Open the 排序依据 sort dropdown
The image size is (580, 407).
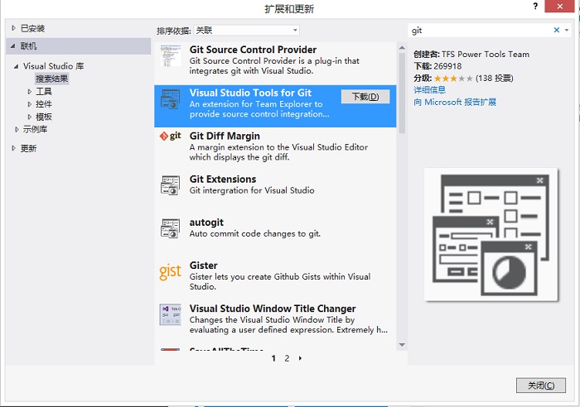(x=246, y=31)
